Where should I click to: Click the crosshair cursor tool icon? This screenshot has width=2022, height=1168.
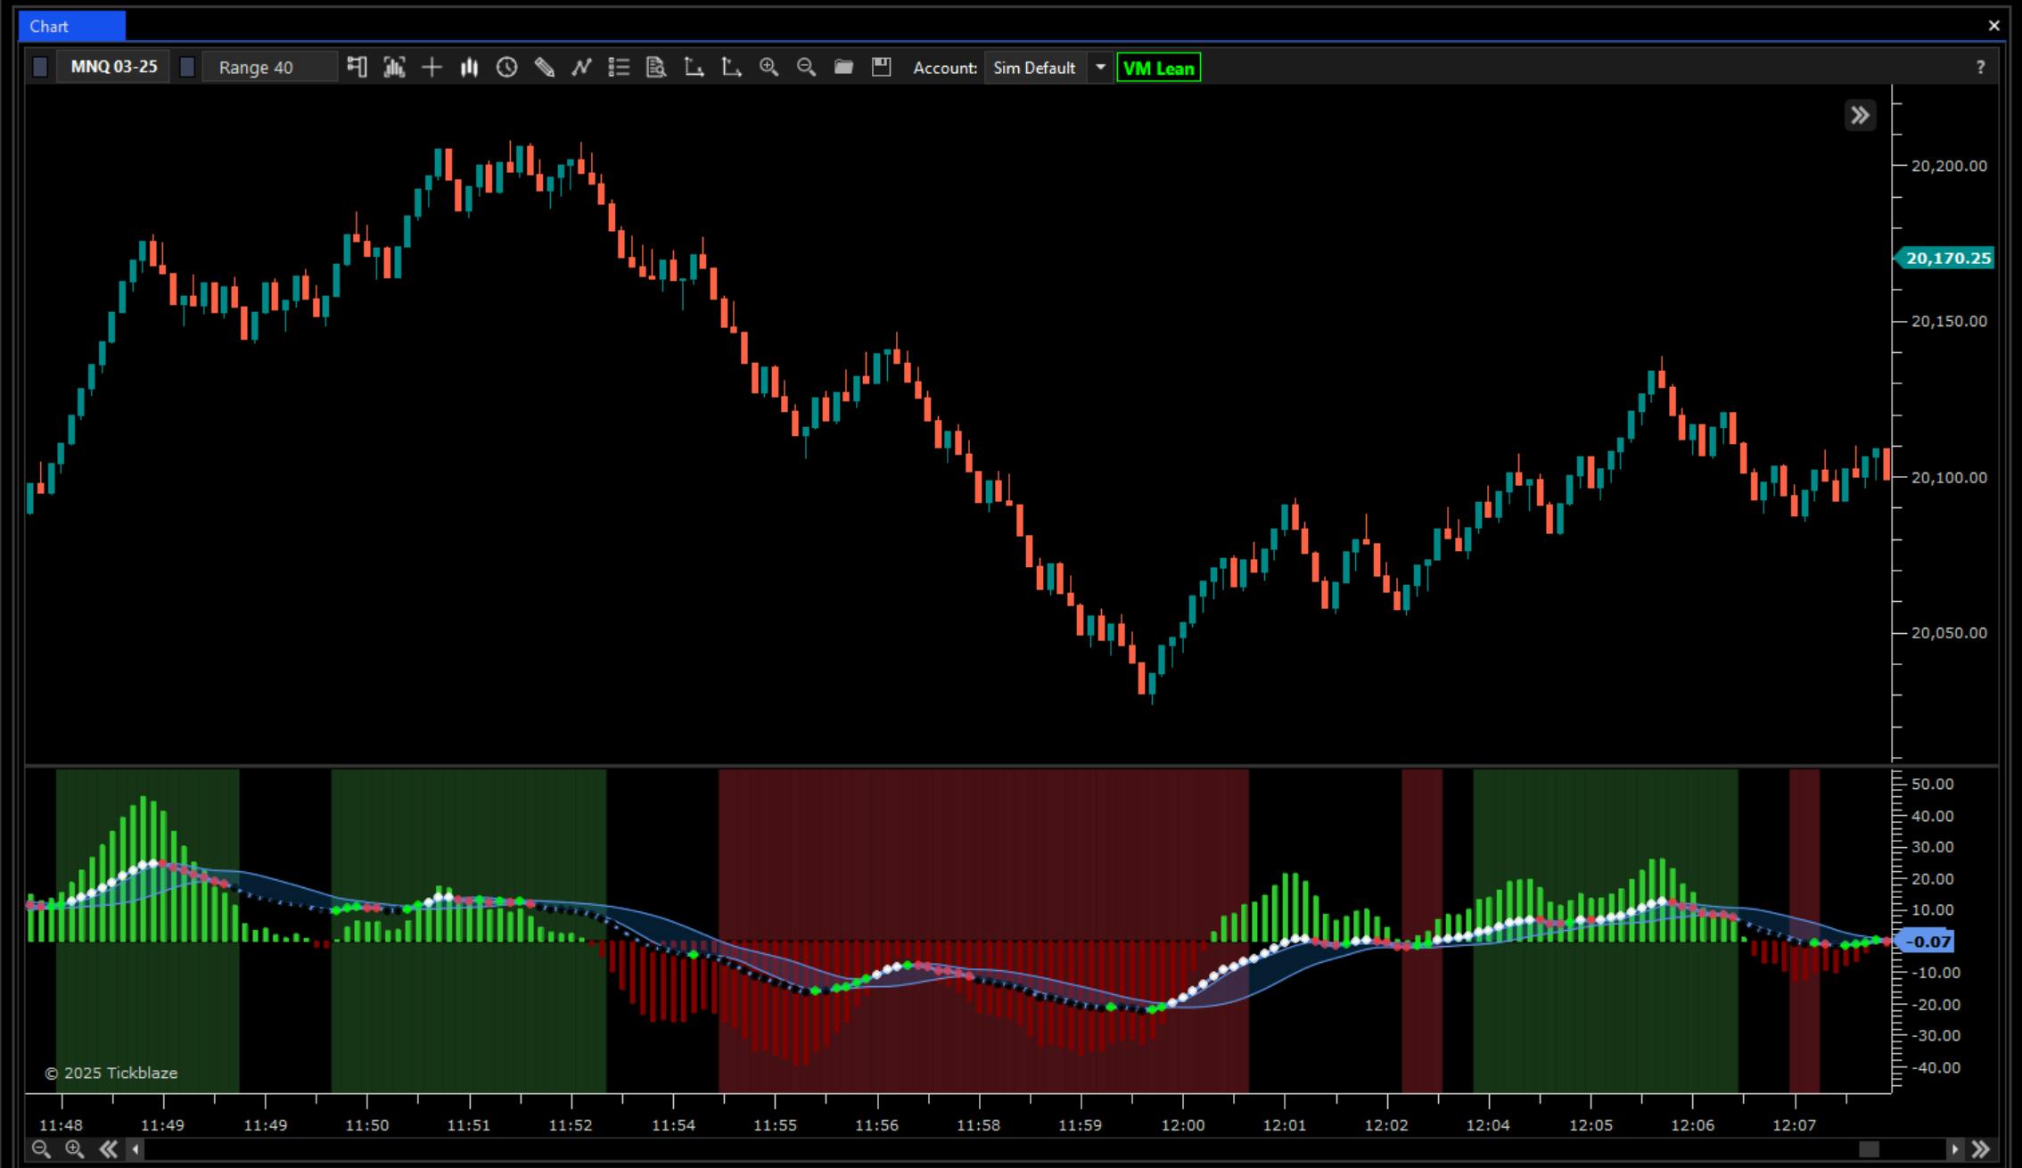432,68
